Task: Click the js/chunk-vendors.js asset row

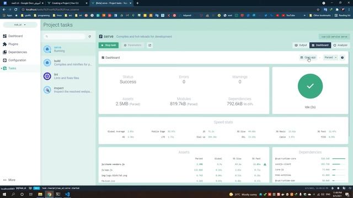Action: [x=184, y=164]
